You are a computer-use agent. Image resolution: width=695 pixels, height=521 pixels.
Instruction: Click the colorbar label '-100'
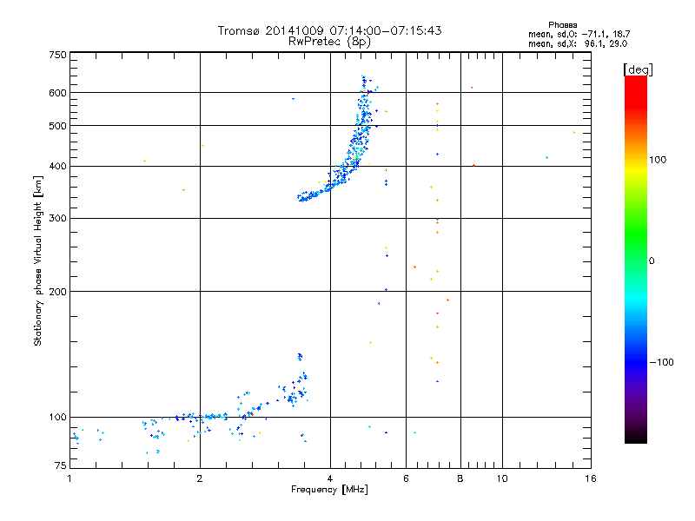coord(661,362)
